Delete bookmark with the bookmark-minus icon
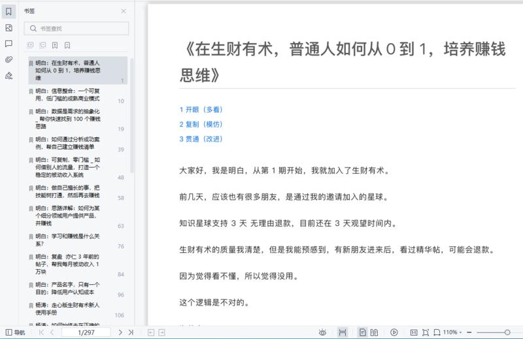Image resolution: width=523 pixels, height=339 pixels. (67, 45)
